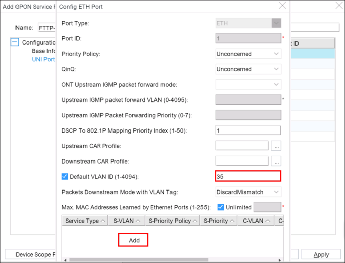Viewport: 345px width, 263px height.
Task: Sort the table by S-VLAN
Action: click(126, 220)
